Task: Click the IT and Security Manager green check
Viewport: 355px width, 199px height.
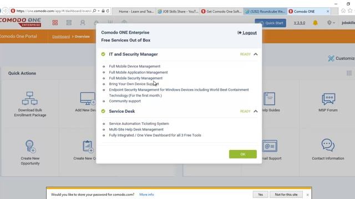Action: pyautogui.click(x=103, y=54)
